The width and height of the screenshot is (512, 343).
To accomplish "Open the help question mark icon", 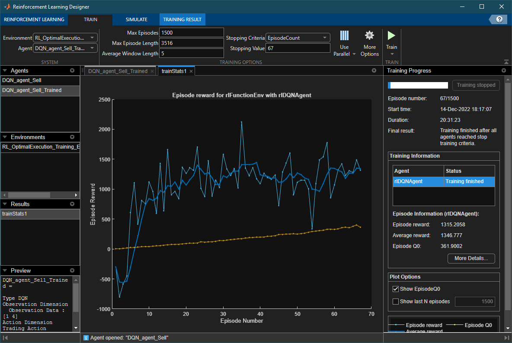I will (x=499, y=19).
